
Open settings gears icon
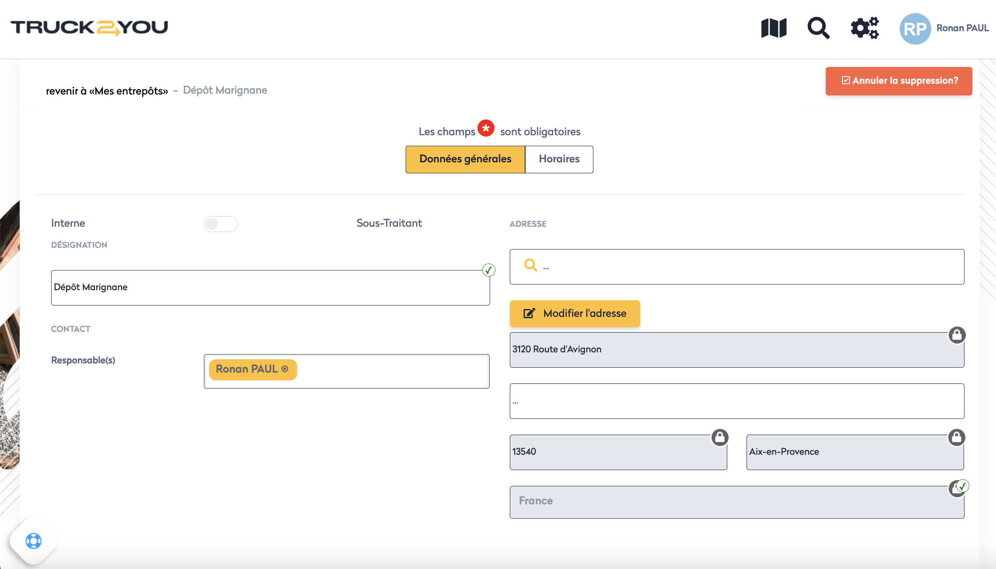pos(864,28)
